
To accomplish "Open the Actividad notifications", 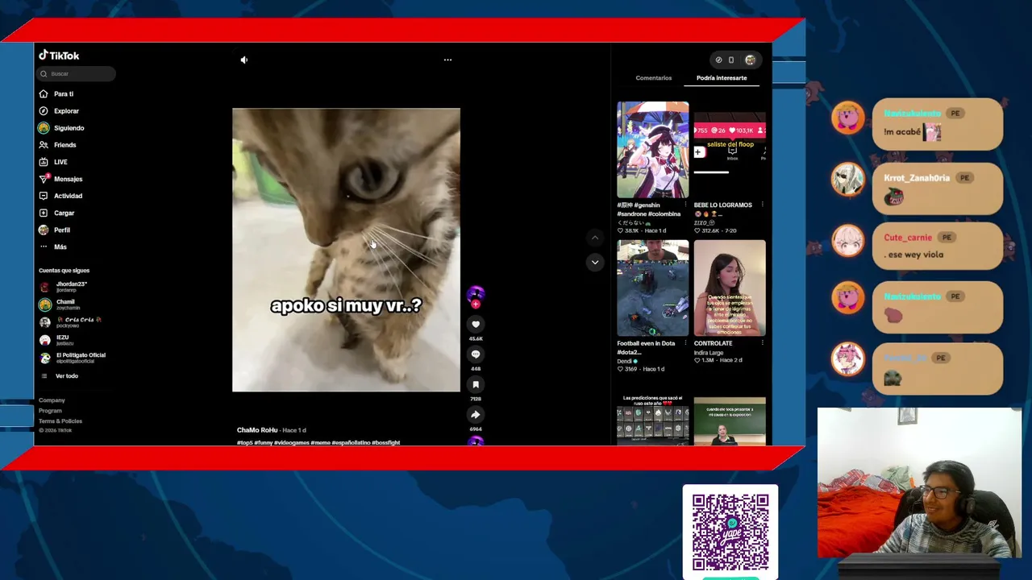I will pyautogui.click(x=60, y=196).
